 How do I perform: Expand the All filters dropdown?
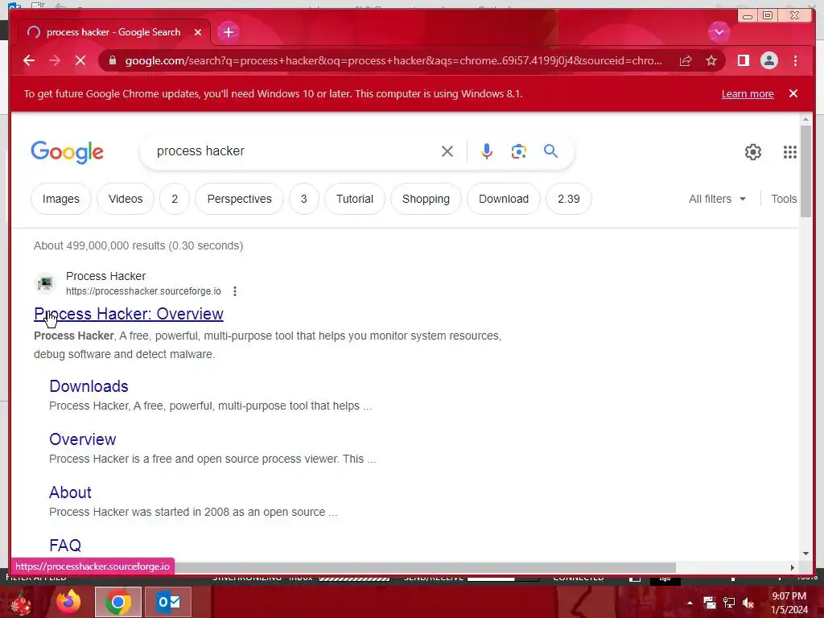717,200
